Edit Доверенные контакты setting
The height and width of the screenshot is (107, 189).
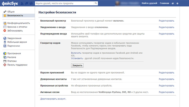pos(167,79)
